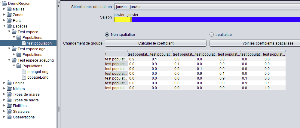Collapse the Test espece ageLong node arrow

point(9,60)
